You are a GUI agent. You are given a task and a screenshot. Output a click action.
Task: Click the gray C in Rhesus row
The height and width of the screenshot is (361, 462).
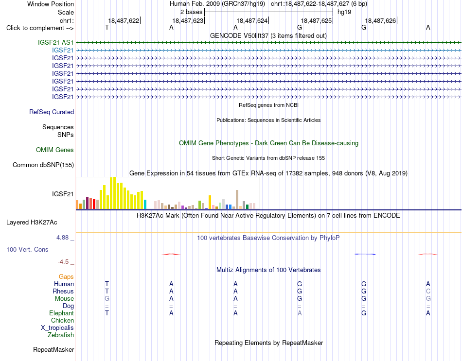(428, 291)
